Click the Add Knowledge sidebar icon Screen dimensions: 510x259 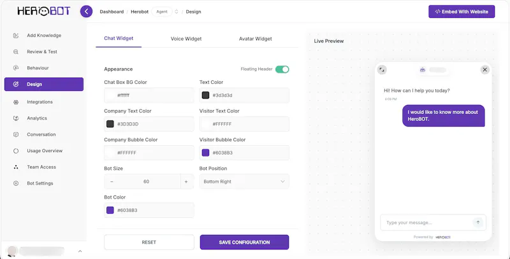point(15,36)
